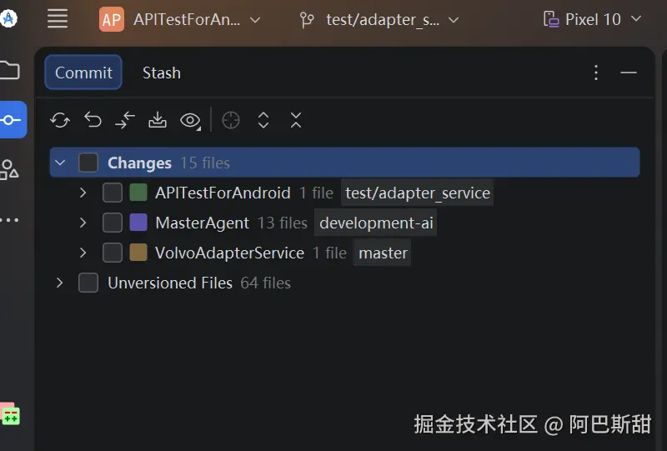Select the MasterAgent repository name
667x451 pixels.
click(202, 223)
